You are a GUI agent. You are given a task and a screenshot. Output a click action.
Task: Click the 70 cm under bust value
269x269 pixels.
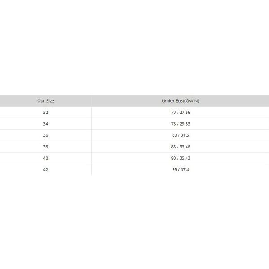174,112
